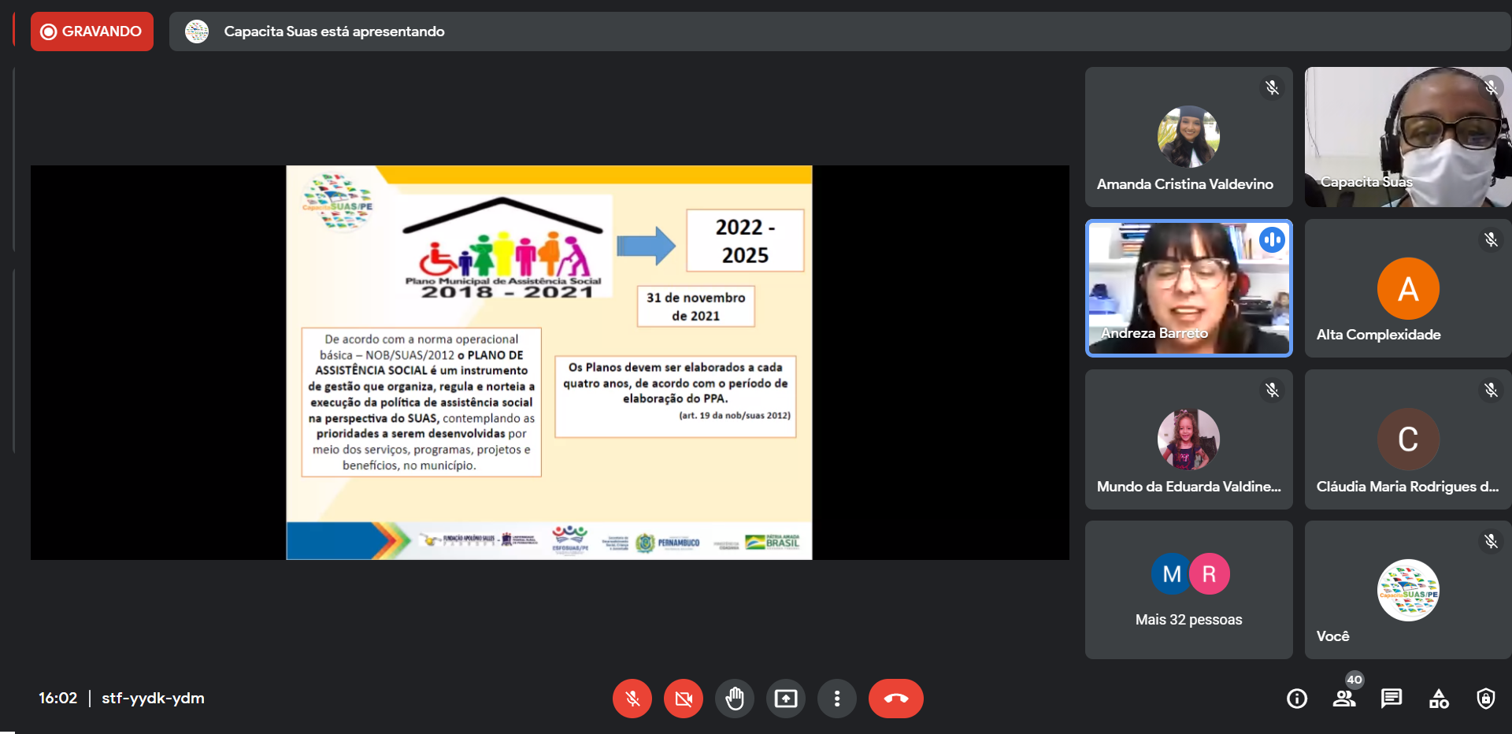Open the chat panel
Viewport: 1512px width, 734px height.
(x=1391, y=699)
